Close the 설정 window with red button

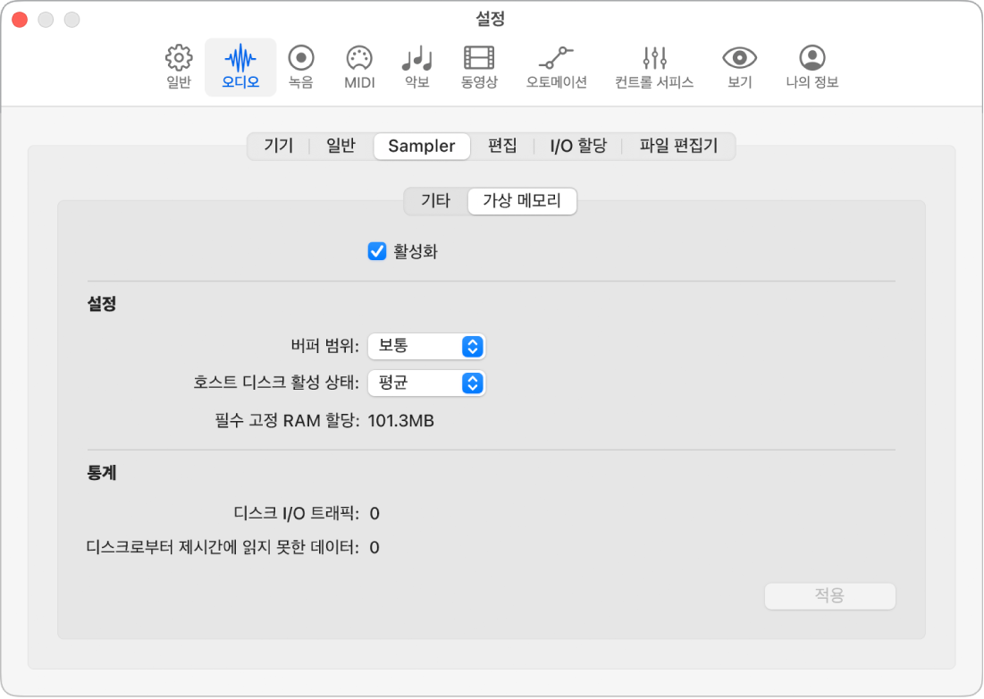click(20, 20)
